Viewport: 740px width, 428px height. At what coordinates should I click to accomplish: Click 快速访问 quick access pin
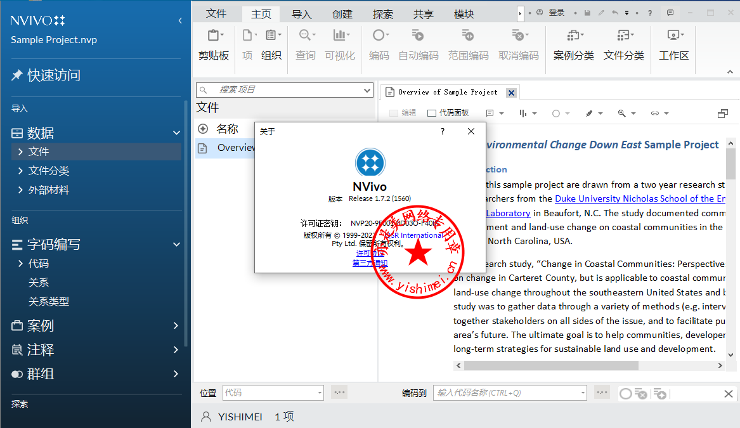tap(46, 75)
